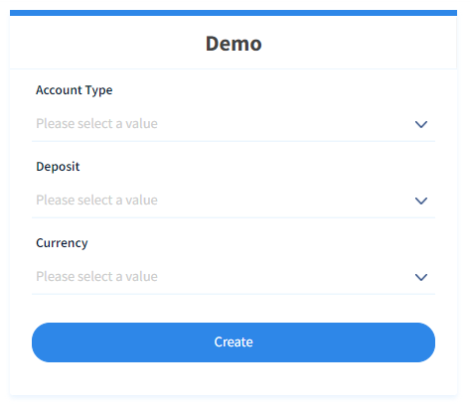Click the Deposit field label
This screenshot has width=470, height=407.
(x=58, y=167)
